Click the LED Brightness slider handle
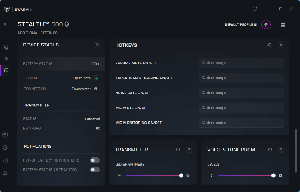The height and width of the screenshot is (192, 300). [x=181, y=175]
